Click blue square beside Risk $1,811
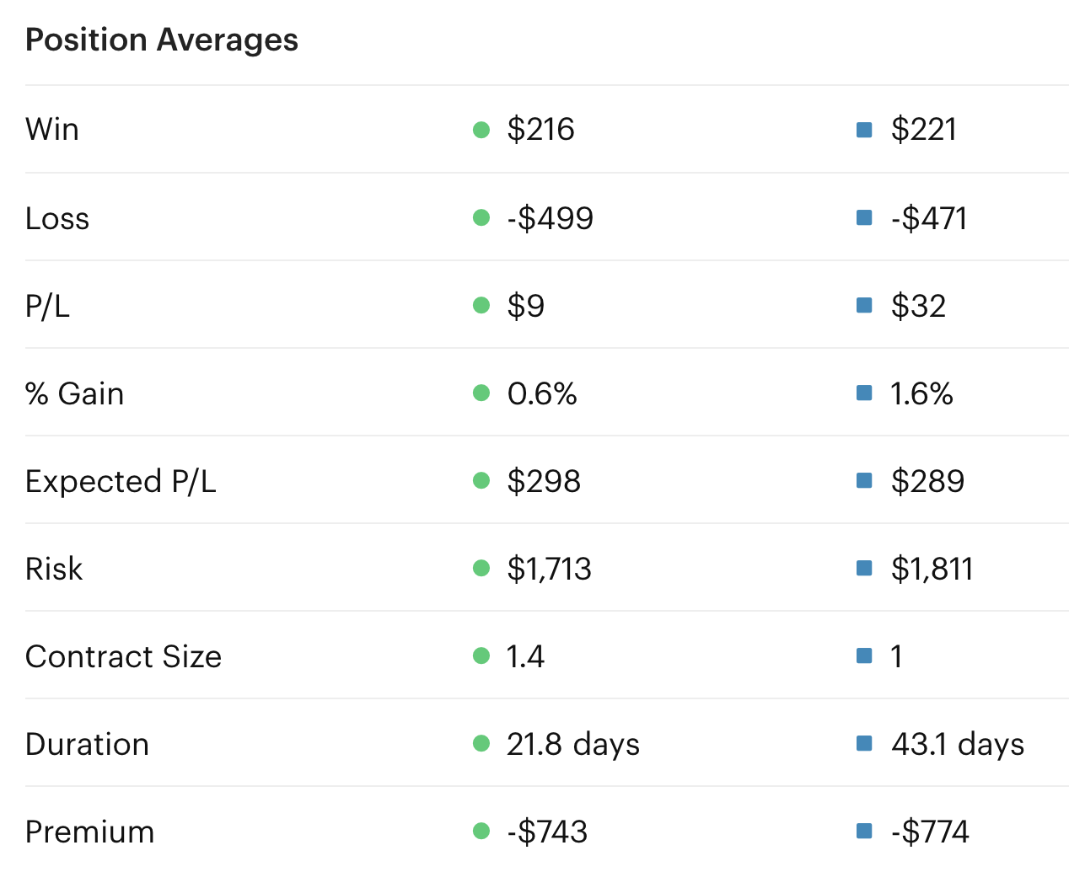This screenshot has width=1069, height=888. [864, 569]
